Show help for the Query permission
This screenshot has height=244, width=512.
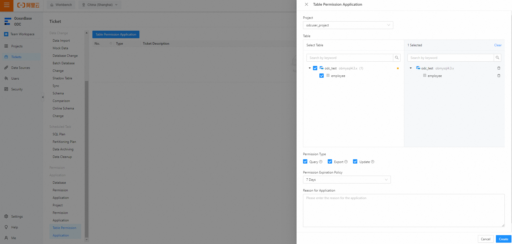(x=321, y=162)
